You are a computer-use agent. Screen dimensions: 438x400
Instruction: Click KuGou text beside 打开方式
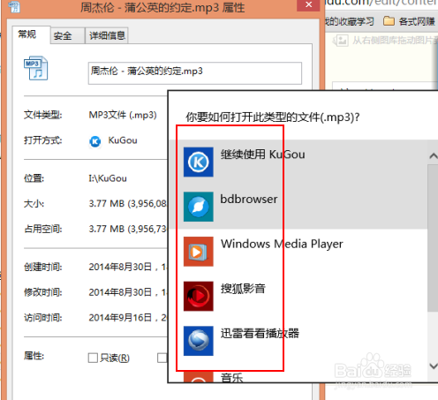coord(123,140)
